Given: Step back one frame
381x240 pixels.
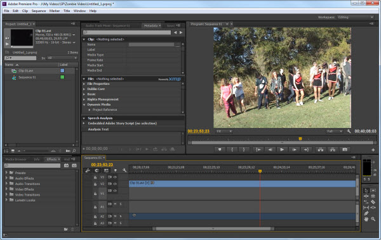Looking at the screenshot, I should point(270,149).
